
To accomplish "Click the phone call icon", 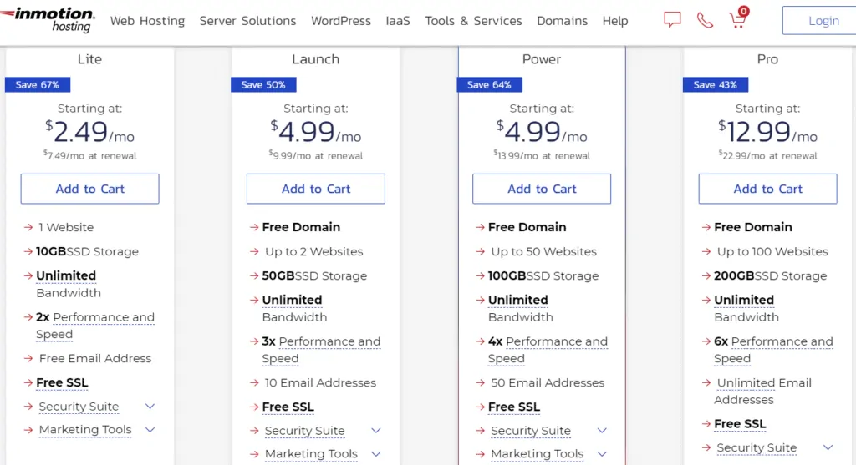I will click(x=705, y=20).
